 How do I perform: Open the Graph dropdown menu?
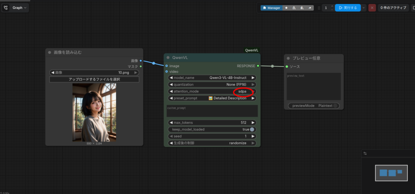pos(20,8)
